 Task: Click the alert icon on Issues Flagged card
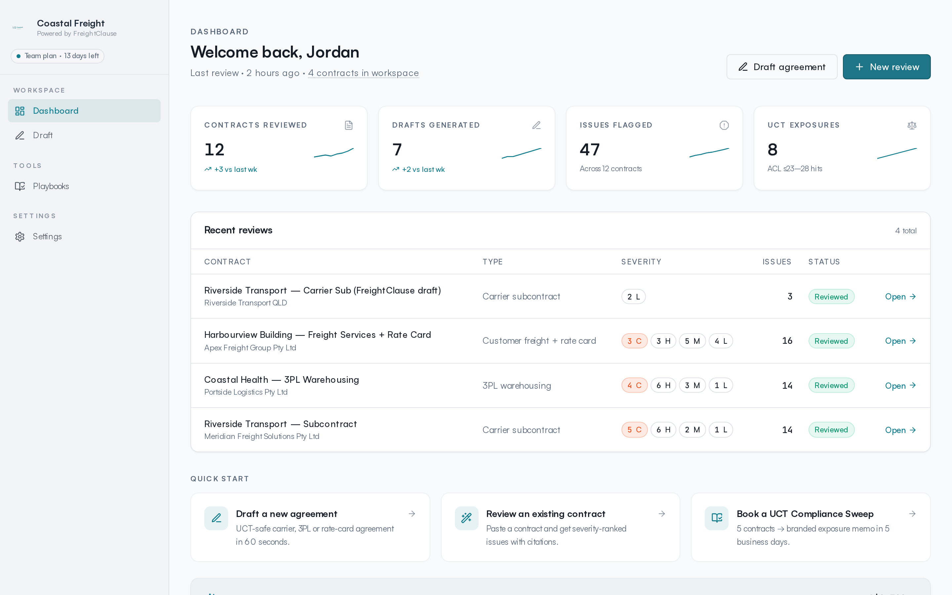coord(724,125)
